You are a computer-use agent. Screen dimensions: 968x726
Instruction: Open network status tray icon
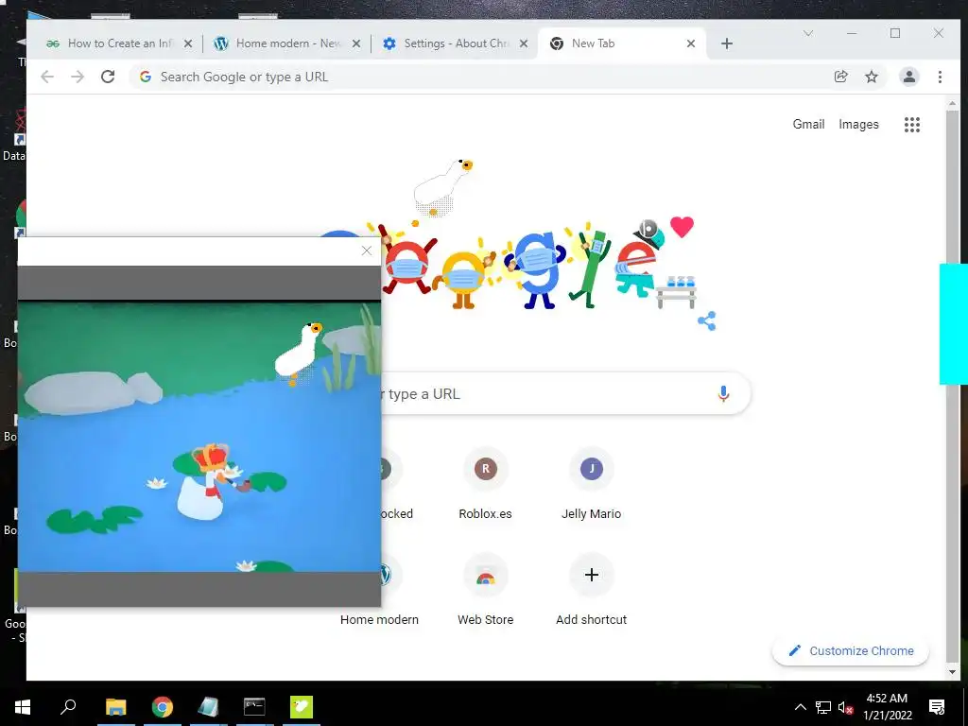[823, 707]
